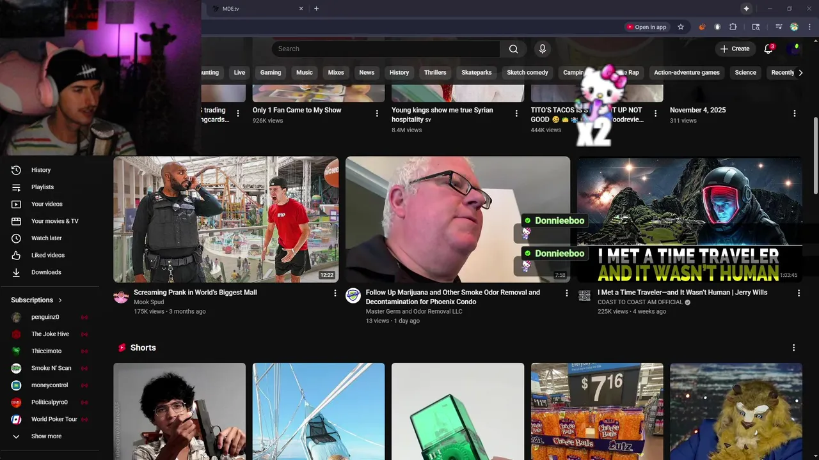The height and width of the screenshot is (460, 819).
Task: Close the MDE.tv tab
Action: click(301, 8)
